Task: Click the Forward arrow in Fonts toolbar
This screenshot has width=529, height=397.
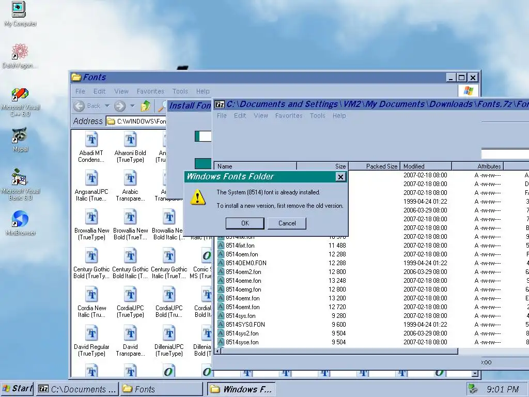Action: click(119, 106)
